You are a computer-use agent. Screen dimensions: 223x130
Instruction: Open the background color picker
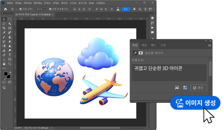point(9,77)
